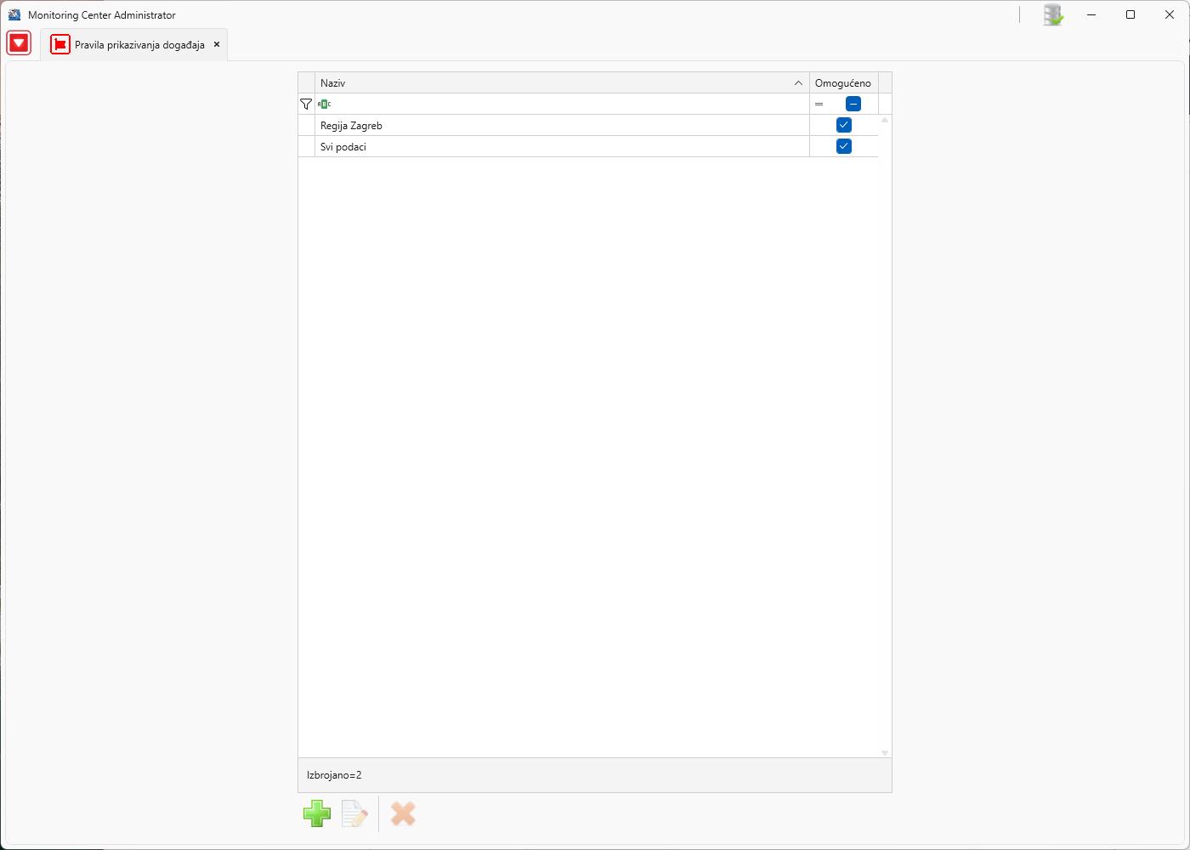The width and height of the screenshot is (1190, 850).
Task: Open the red main application menu
Action: (19, 42)
